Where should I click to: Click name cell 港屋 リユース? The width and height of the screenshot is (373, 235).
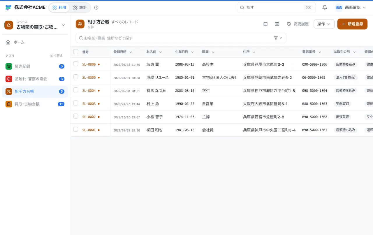(x=157, y=78)
